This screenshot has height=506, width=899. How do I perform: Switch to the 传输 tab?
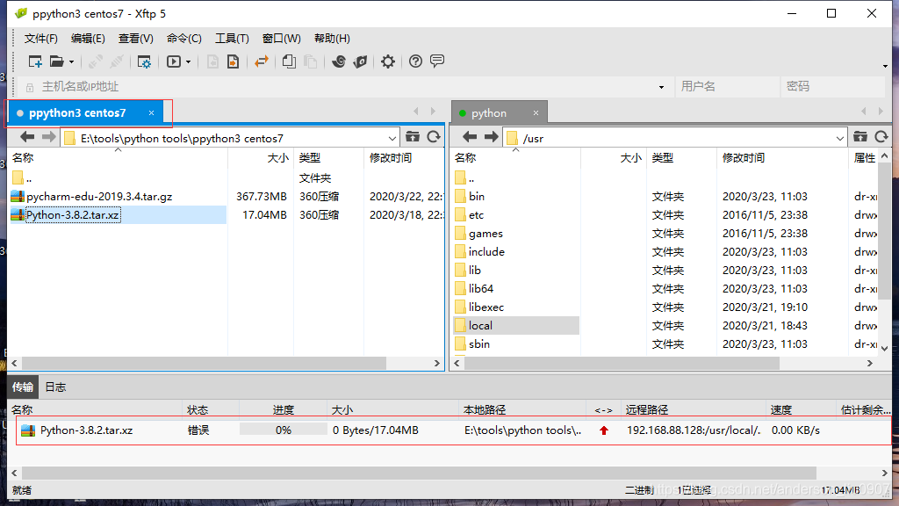23,387
